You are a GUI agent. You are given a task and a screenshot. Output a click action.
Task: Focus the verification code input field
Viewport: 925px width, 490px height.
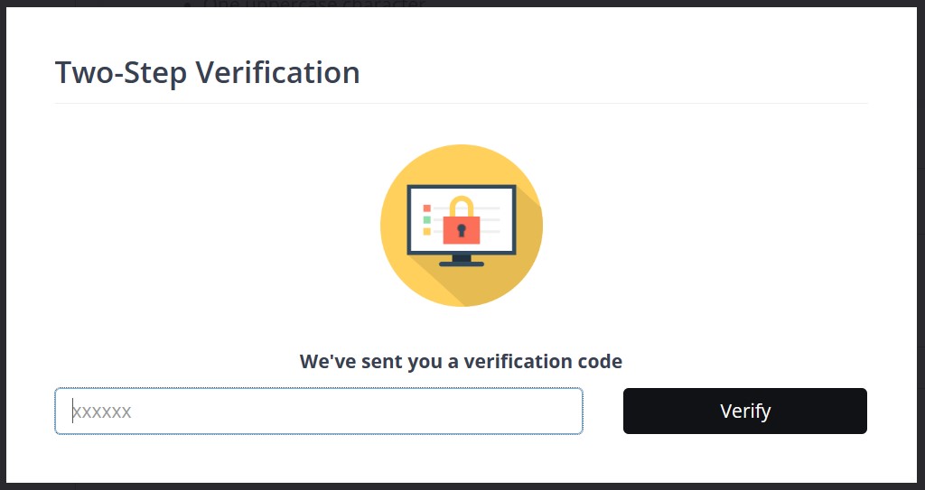pyautogui.click(x=319, y=411)
